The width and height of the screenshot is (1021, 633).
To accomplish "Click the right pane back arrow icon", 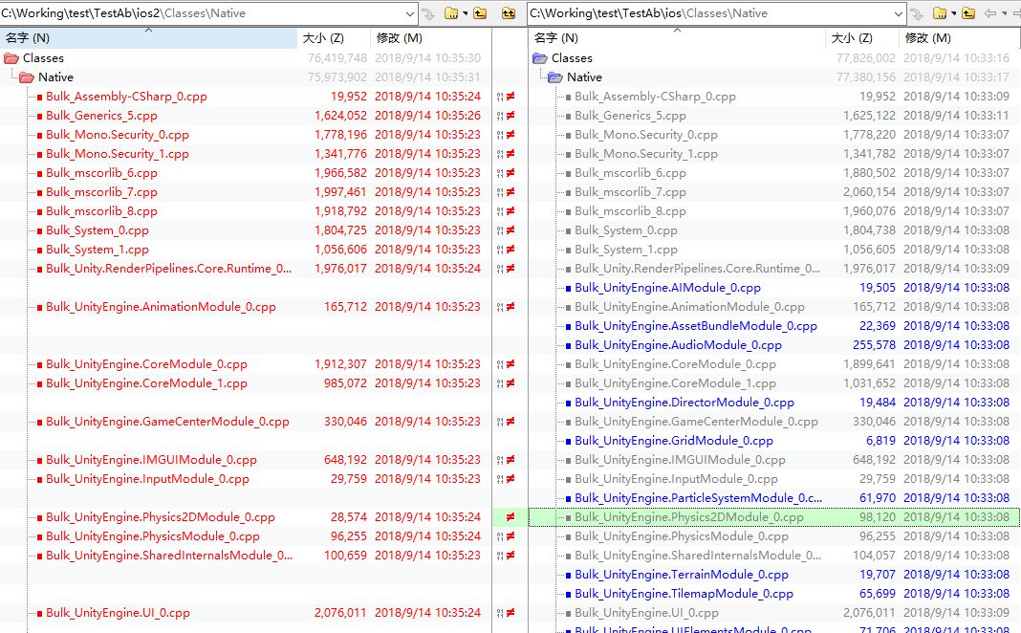I will pos(991,13).
